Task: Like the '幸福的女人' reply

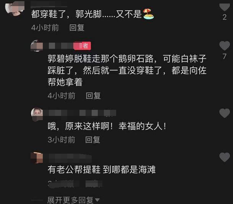Action: click(x=225, y=113)
